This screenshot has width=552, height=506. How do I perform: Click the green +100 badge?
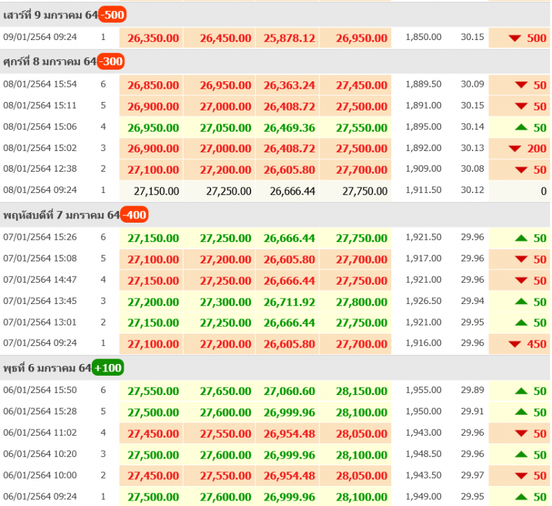tap(107, 368)
